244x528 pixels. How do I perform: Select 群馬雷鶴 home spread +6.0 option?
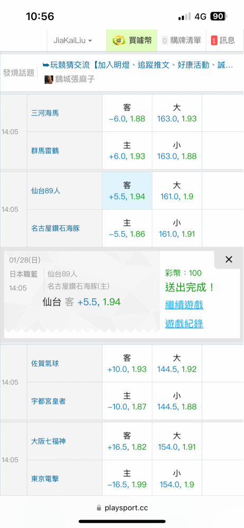point(127,150)
